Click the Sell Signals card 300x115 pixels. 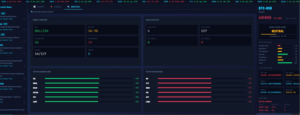pos(225,41)
